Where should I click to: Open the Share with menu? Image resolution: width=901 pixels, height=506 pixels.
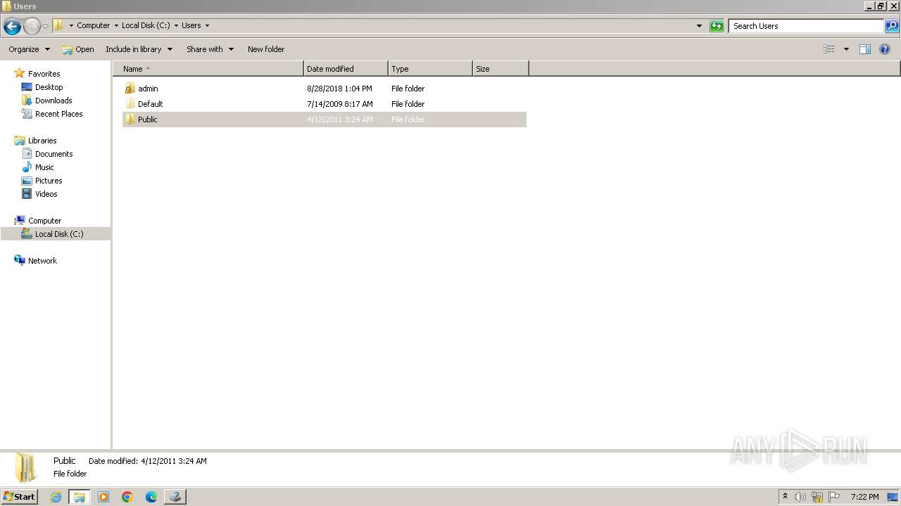(210, 49)
